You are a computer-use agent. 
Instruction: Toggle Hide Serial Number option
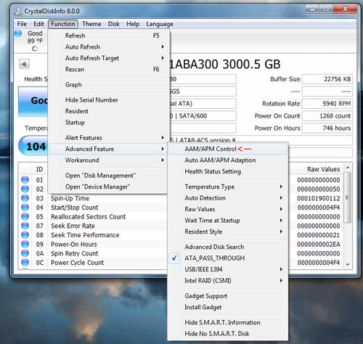pyautogui.click(x=108, y=100)
